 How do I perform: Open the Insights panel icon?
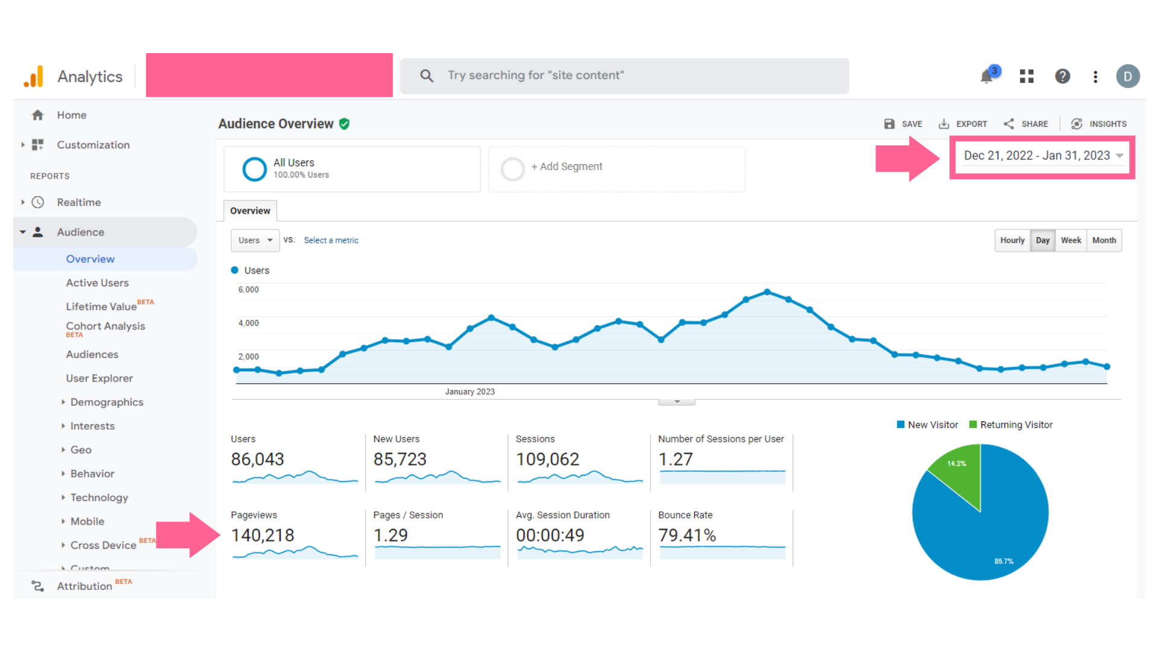1076,124
